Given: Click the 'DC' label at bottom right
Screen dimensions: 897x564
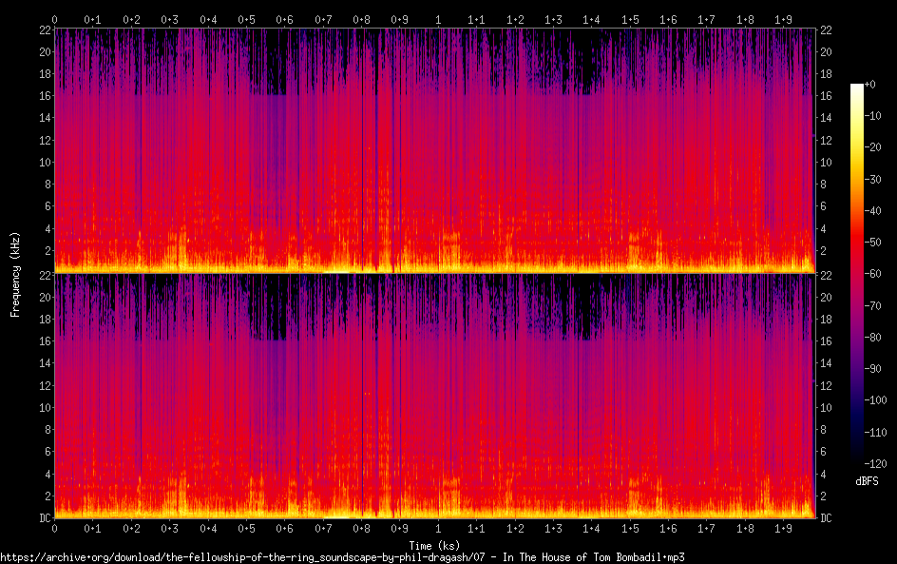Looking at the screenshot, I should (826, 518).
